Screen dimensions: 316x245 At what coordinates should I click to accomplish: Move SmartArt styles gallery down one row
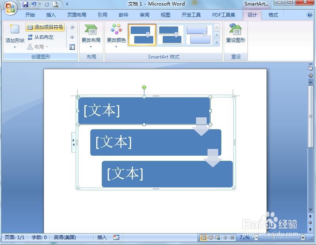click(x=217, y=35)
